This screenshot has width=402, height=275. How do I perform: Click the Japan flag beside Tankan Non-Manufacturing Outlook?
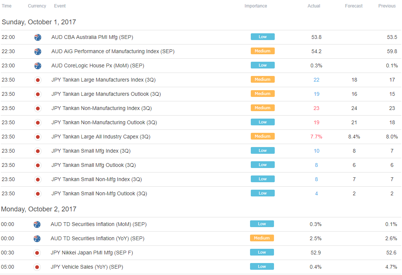[x=38, y=122]
